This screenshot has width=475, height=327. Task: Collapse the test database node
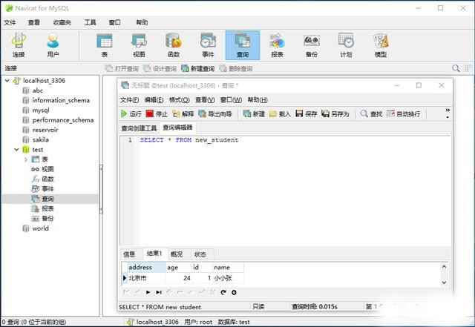point(16,150)
